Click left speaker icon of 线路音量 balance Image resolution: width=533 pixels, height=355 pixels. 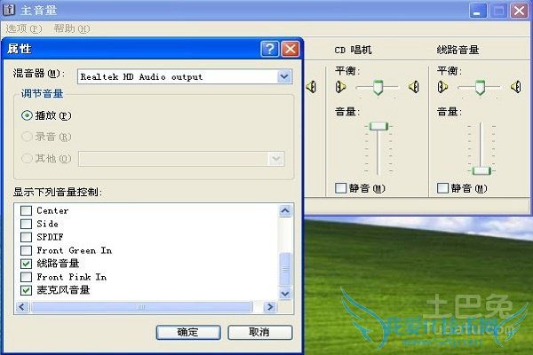(x=442, y=87)
